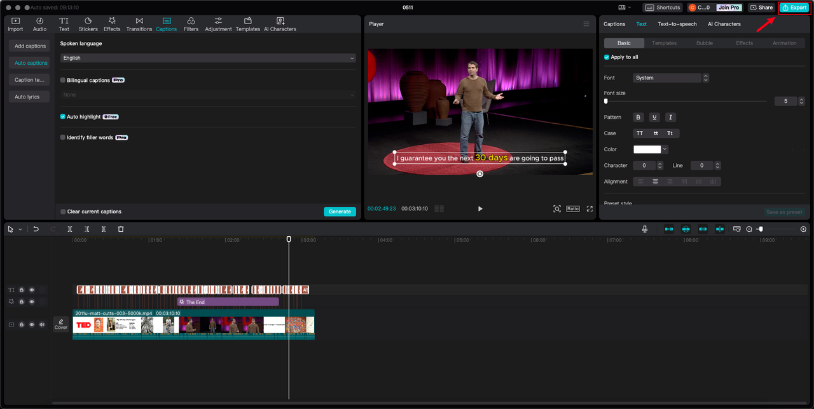Viewport: 814px width, 409px height.
Task: Apply bold text pattern
Action: click(638, 117)
